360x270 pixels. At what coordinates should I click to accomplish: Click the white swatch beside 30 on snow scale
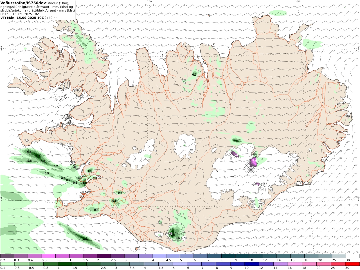[352, 256]
